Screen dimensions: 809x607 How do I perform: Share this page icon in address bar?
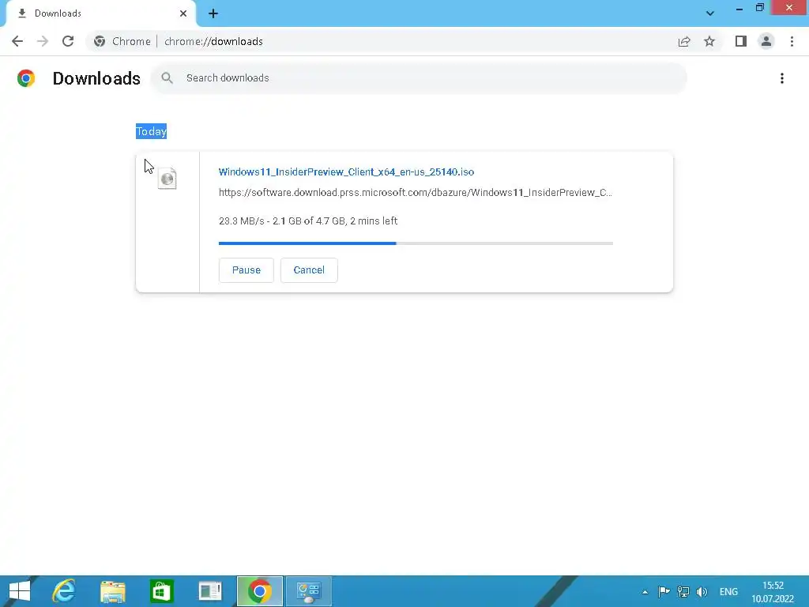684,41
